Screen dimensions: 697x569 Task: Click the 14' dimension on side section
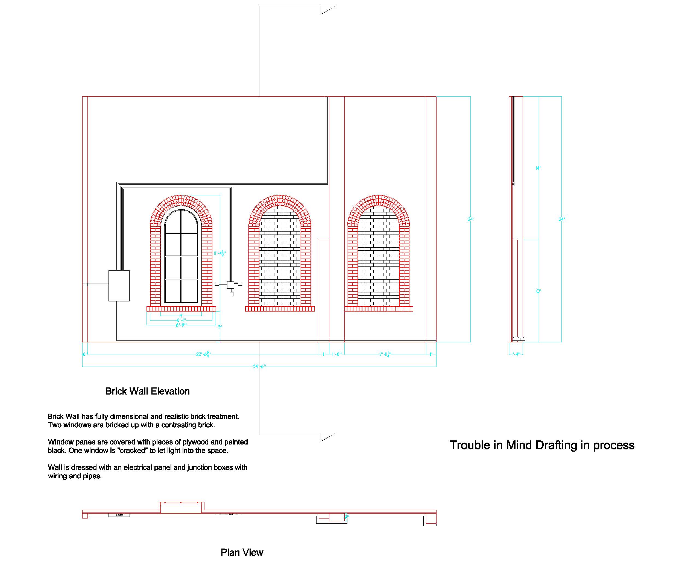pyautogui.click(x=538, y=168)
